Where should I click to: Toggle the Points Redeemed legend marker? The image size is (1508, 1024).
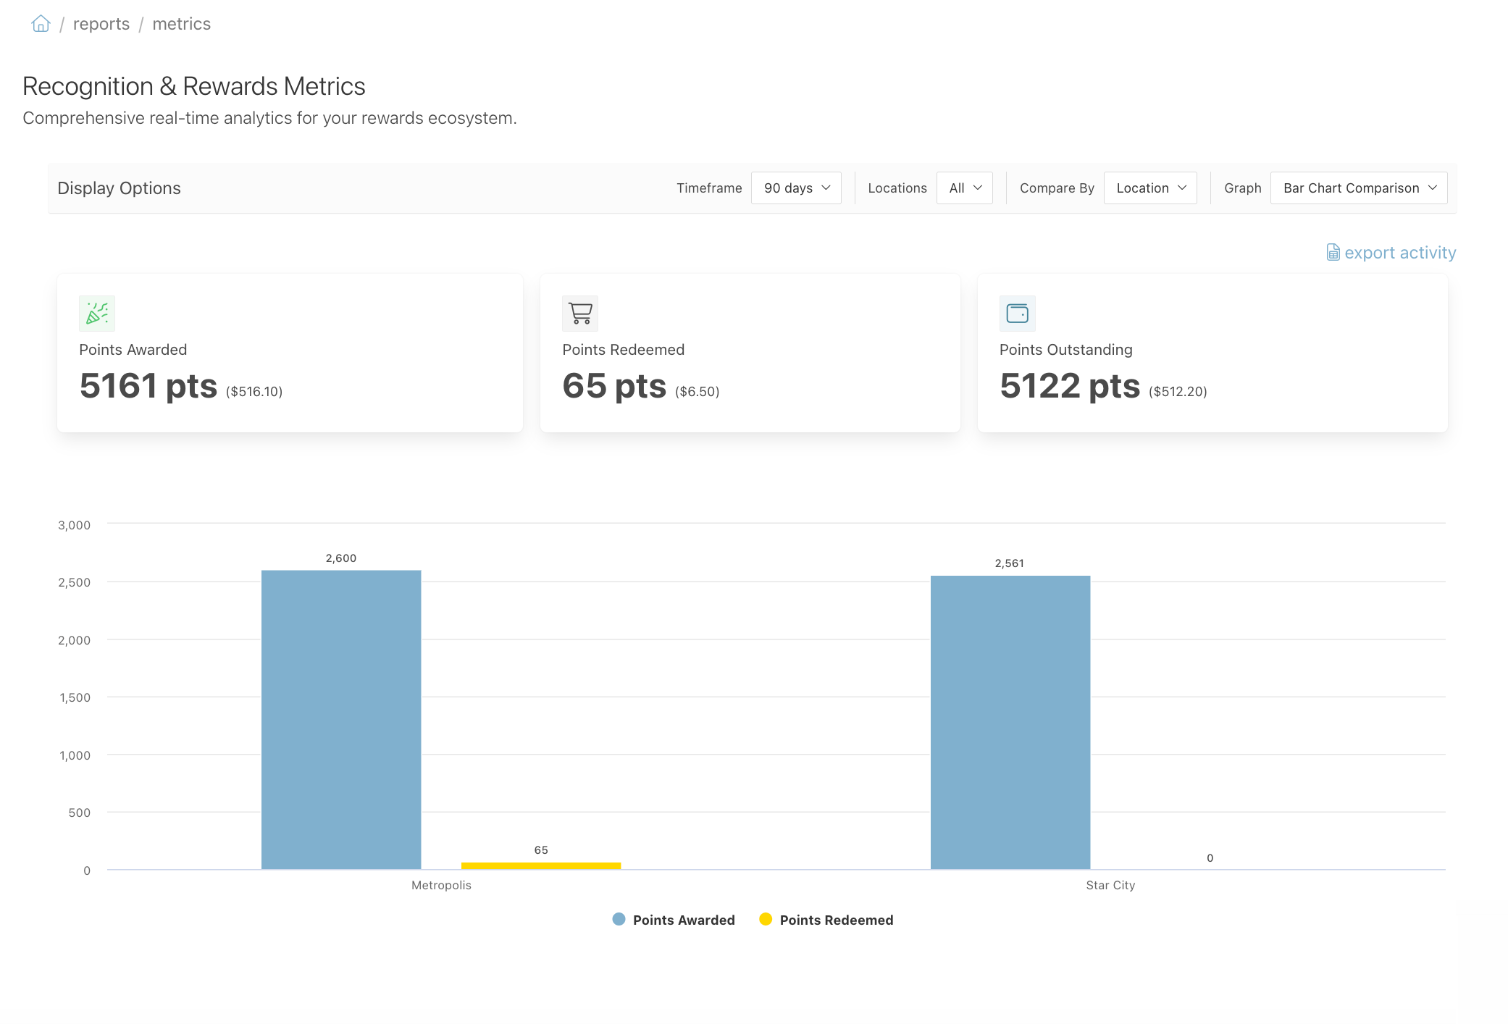click(766, 919)
